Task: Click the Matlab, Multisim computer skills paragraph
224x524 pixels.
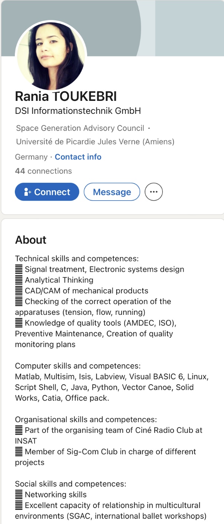Action: tap(112, 388)
